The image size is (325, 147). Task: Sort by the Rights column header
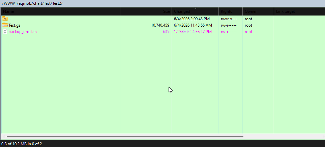pyautogui.click(x=231, y=11)
